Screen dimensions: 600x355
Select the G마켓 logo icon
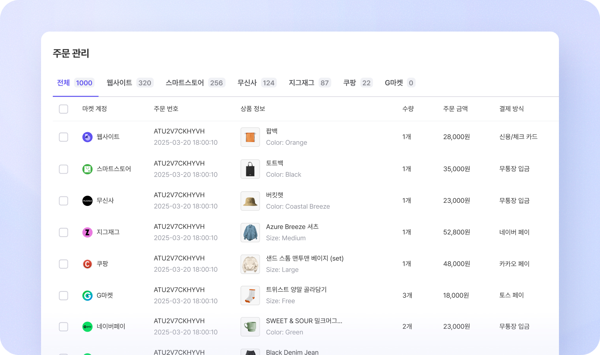coord(87,295)
